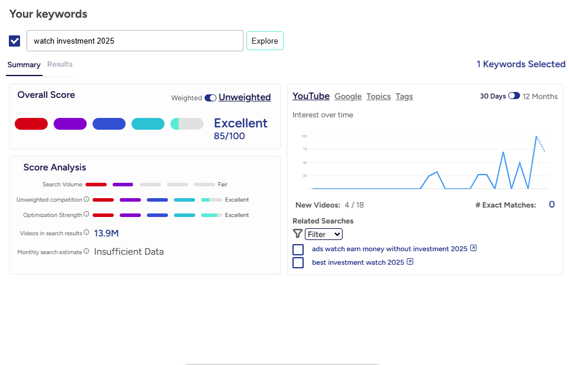569x365 pixels.
Task: Switch to the Results tab
Action: [60, 64]
